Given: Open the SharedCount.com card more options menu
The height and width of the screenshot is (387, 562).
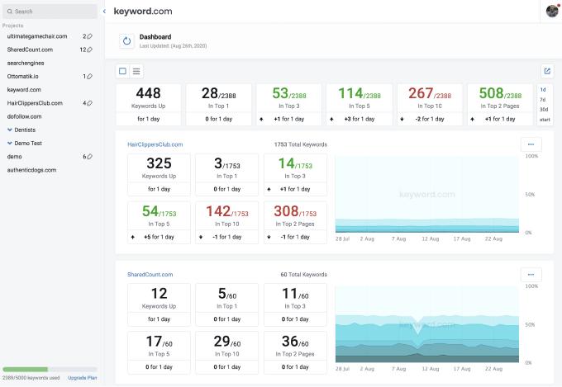Looking at the screenshot, I should point(531,274).
